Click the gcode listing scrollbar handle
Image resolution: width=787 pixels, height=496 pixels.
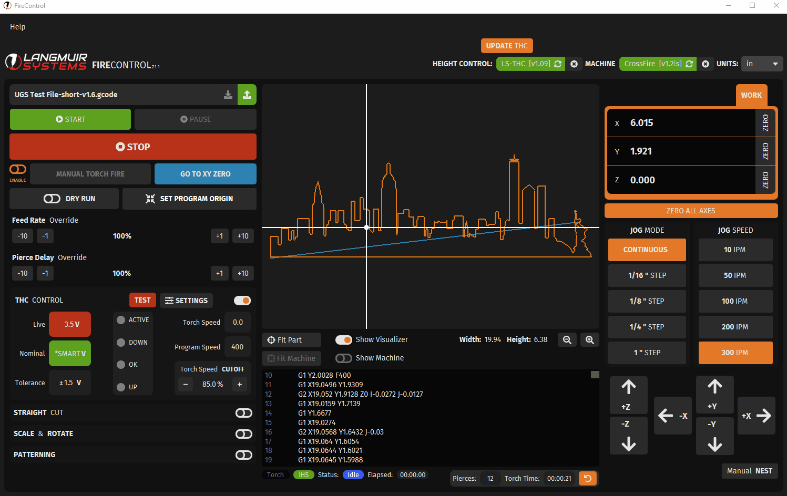click(595, 375)
